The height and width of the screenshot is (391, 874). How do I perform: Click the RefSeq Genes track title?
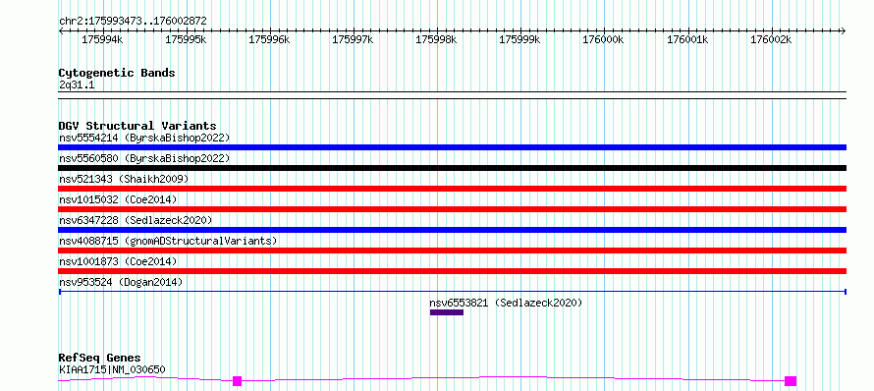click(100, 359)
